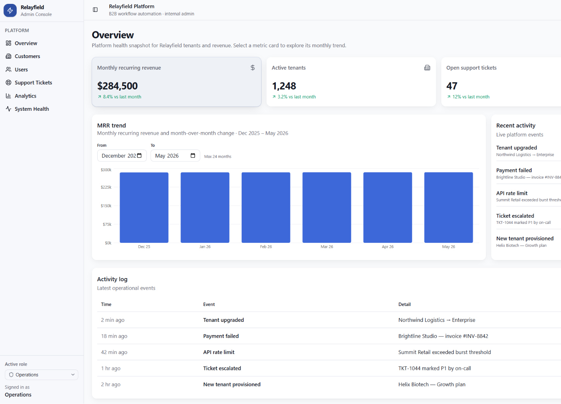Click New tenant provisioned in Recent activity
Viewport: 561px width, 404px height.
tap(525, 238)
